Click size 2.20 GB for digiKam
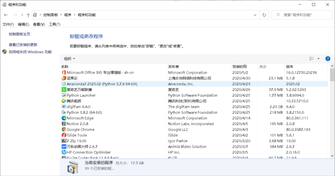Screen dimensions: 335x176 276,107
